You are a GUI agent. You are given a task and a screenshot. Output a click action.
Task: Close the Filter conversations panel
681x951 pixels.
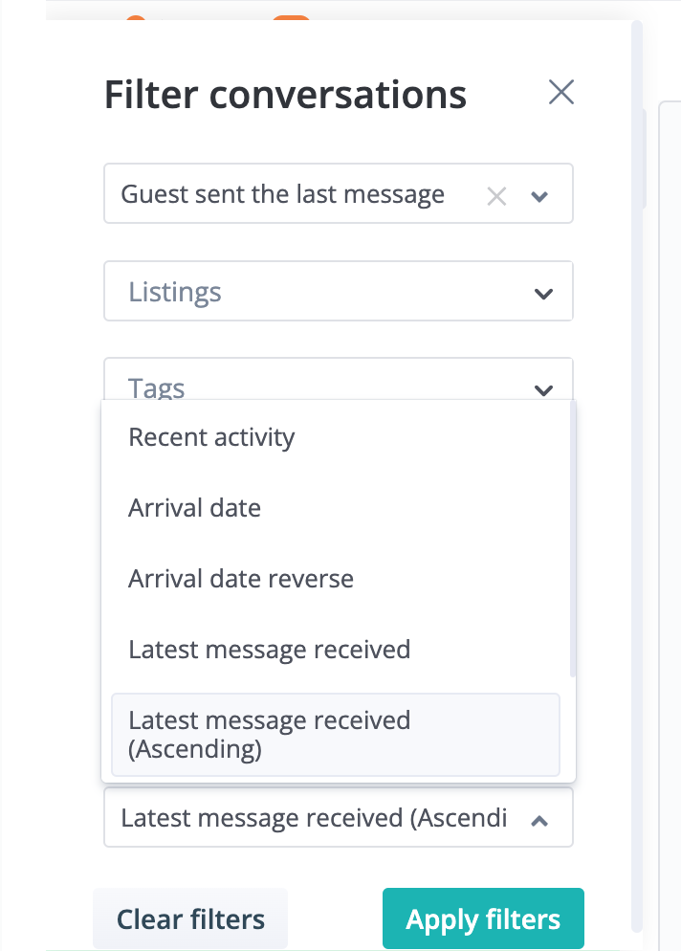560,92
